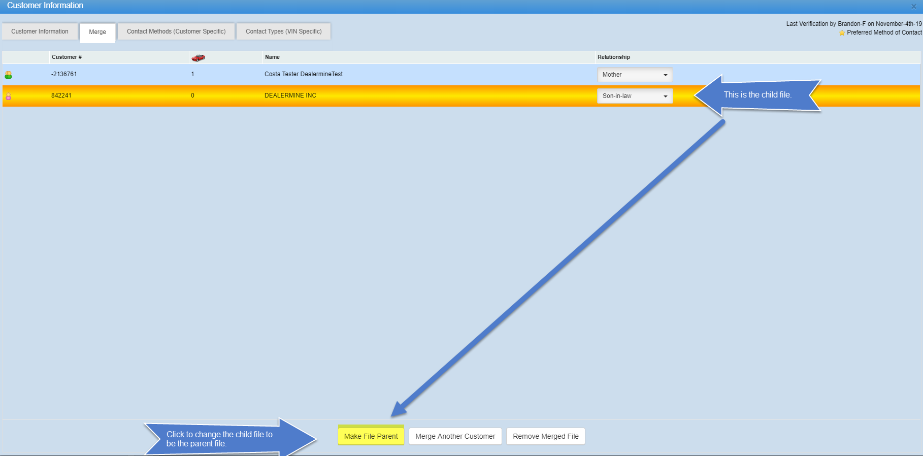Viewport: 923px width, 456px height.
Task: Click customer number 842241
Action: coord(61,95)
